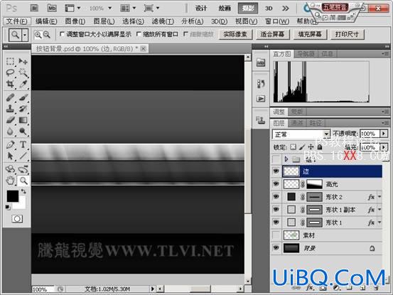Switch to the 通道 tab
This screenshot has height=295, width=393.
(297, 123)
